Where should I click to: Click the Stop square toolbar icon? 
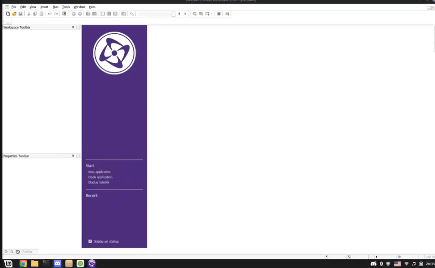tap(219, 14)
